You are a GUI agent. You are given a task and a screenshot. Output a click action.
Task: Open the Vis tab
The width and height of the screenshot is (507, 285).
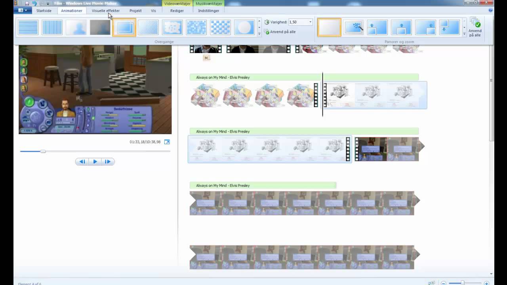pos(153,11)
